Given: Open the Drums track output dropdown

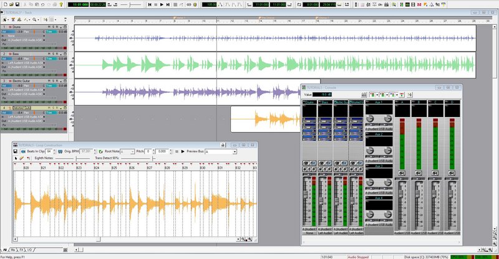Looking at the screenshot, I should tap(44, 40).
